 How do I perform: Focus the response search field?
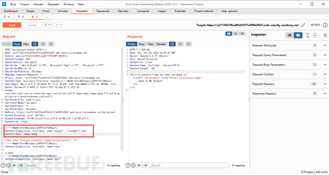(189, 165)
